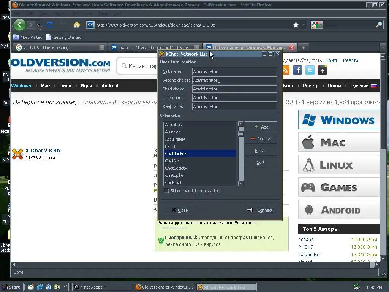
Task: Click Remove network button in XChat
Action: 261,139
